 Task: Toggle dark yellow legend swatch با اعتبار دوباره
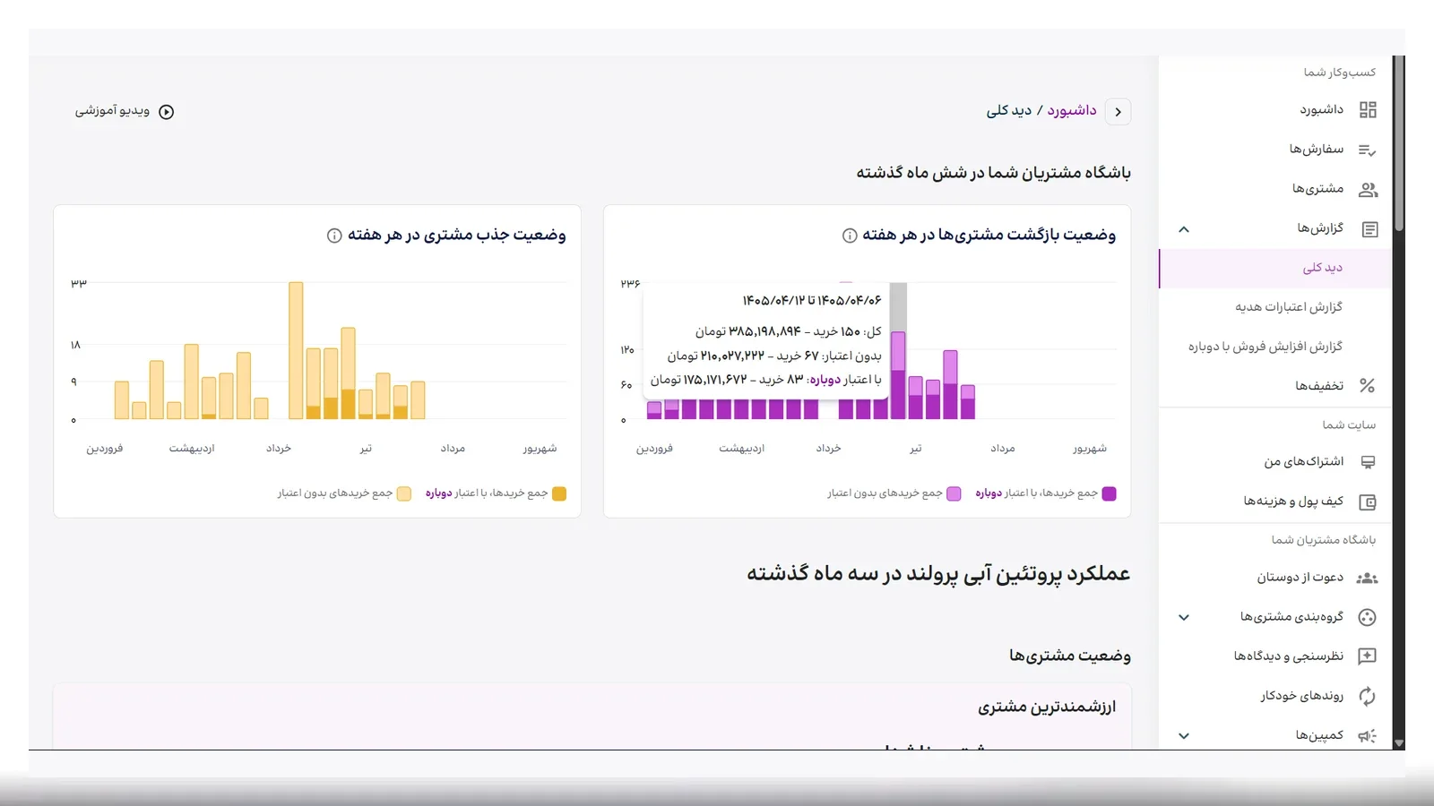coord(559,493)
